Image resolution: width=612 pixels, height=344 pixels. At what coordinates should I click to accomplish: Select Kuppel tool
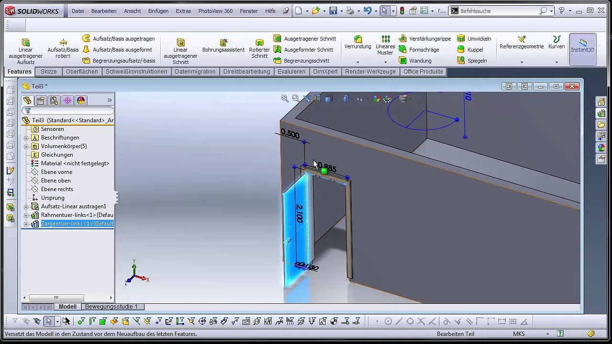pos(470,50)
